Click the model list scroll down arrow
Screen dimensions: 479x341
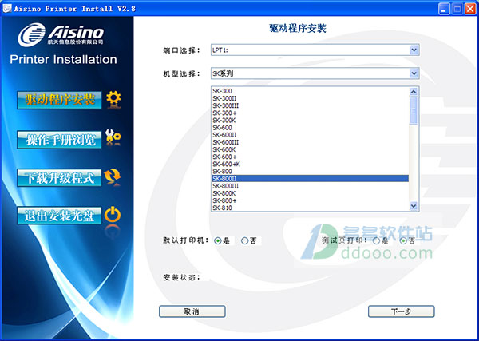(x=414, y=206)
